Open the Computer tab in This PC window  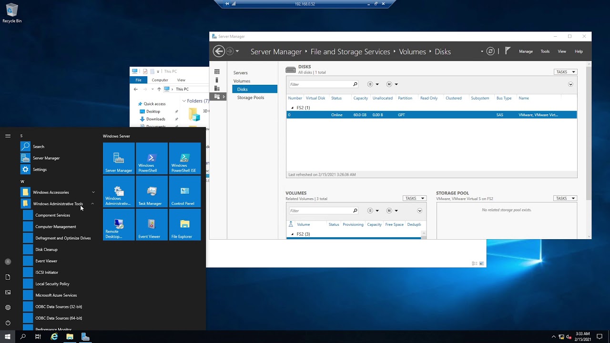point(160,80)
